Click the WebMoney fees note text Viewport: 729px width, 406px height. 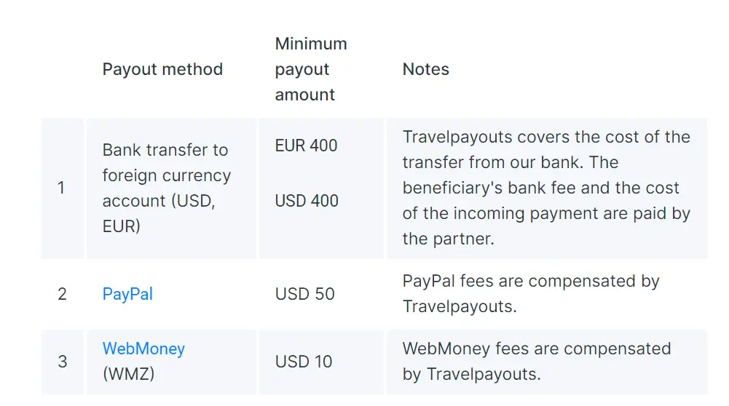point(536,349)
